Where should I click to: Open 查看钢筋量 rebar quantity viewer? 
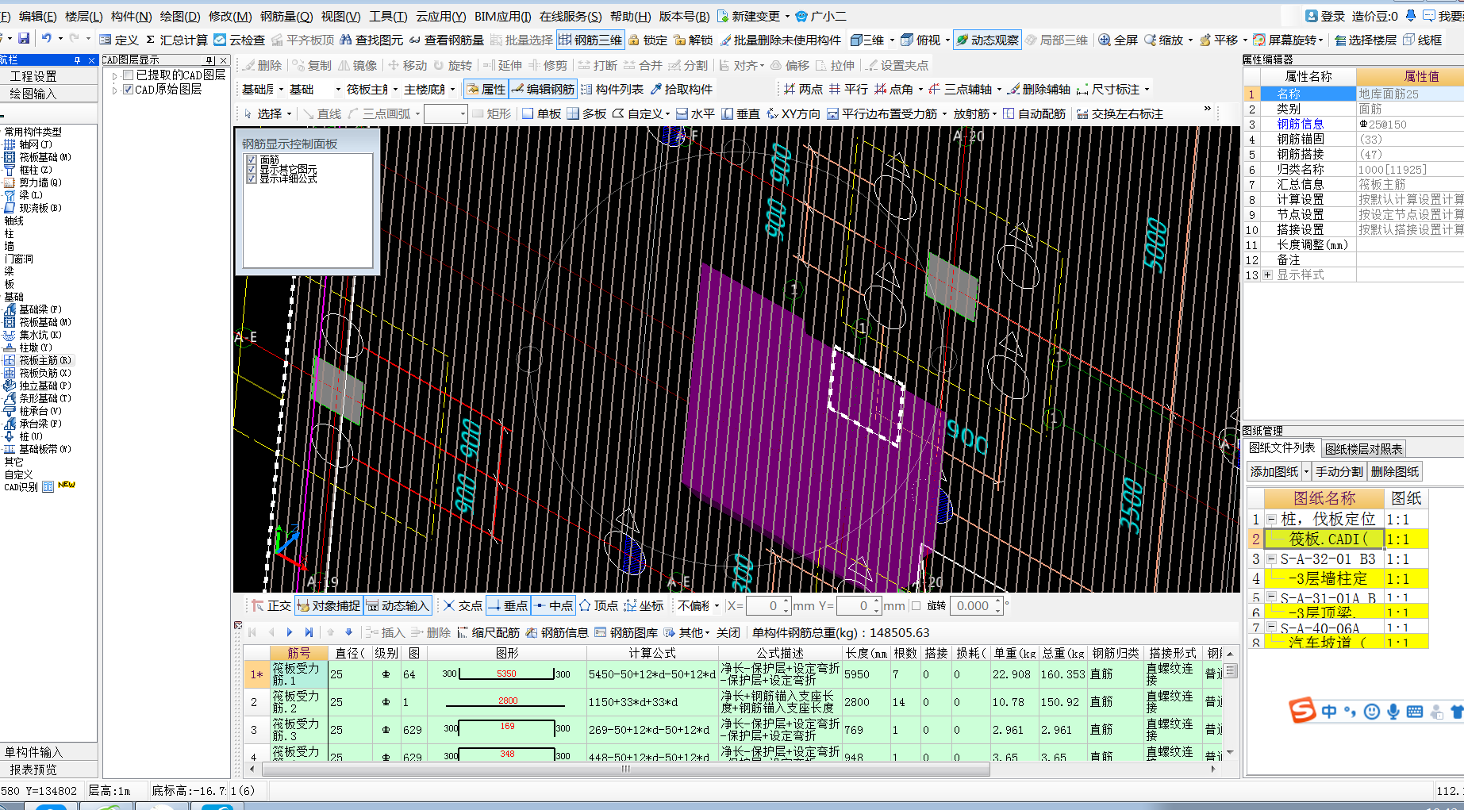pyautogui.click(x=446, y=40)
